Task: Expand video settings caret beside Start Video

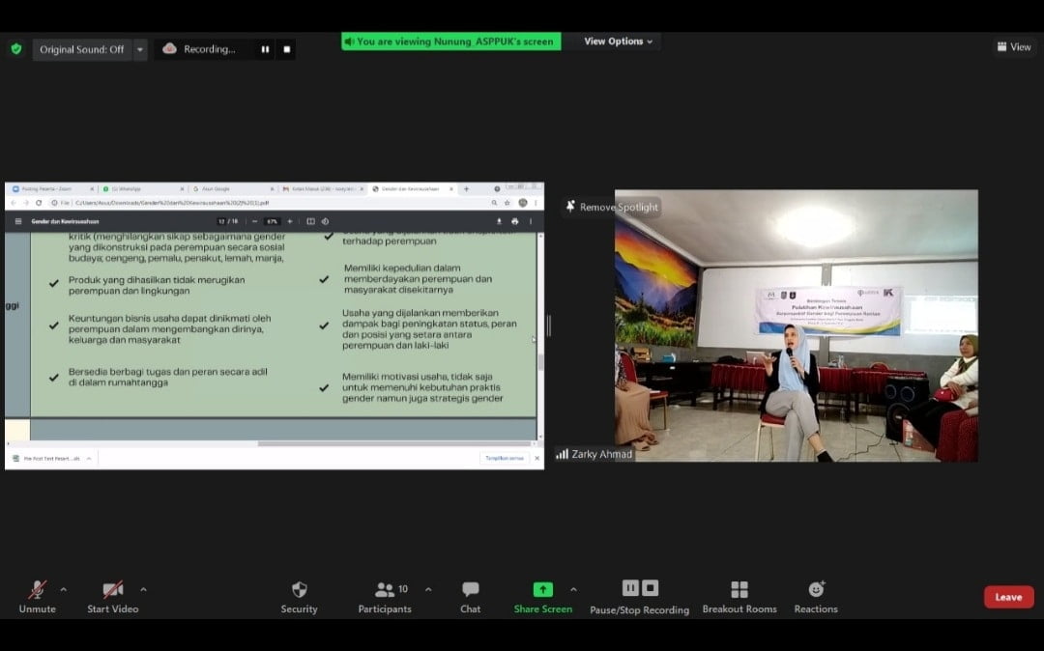Action: point(143,589)
